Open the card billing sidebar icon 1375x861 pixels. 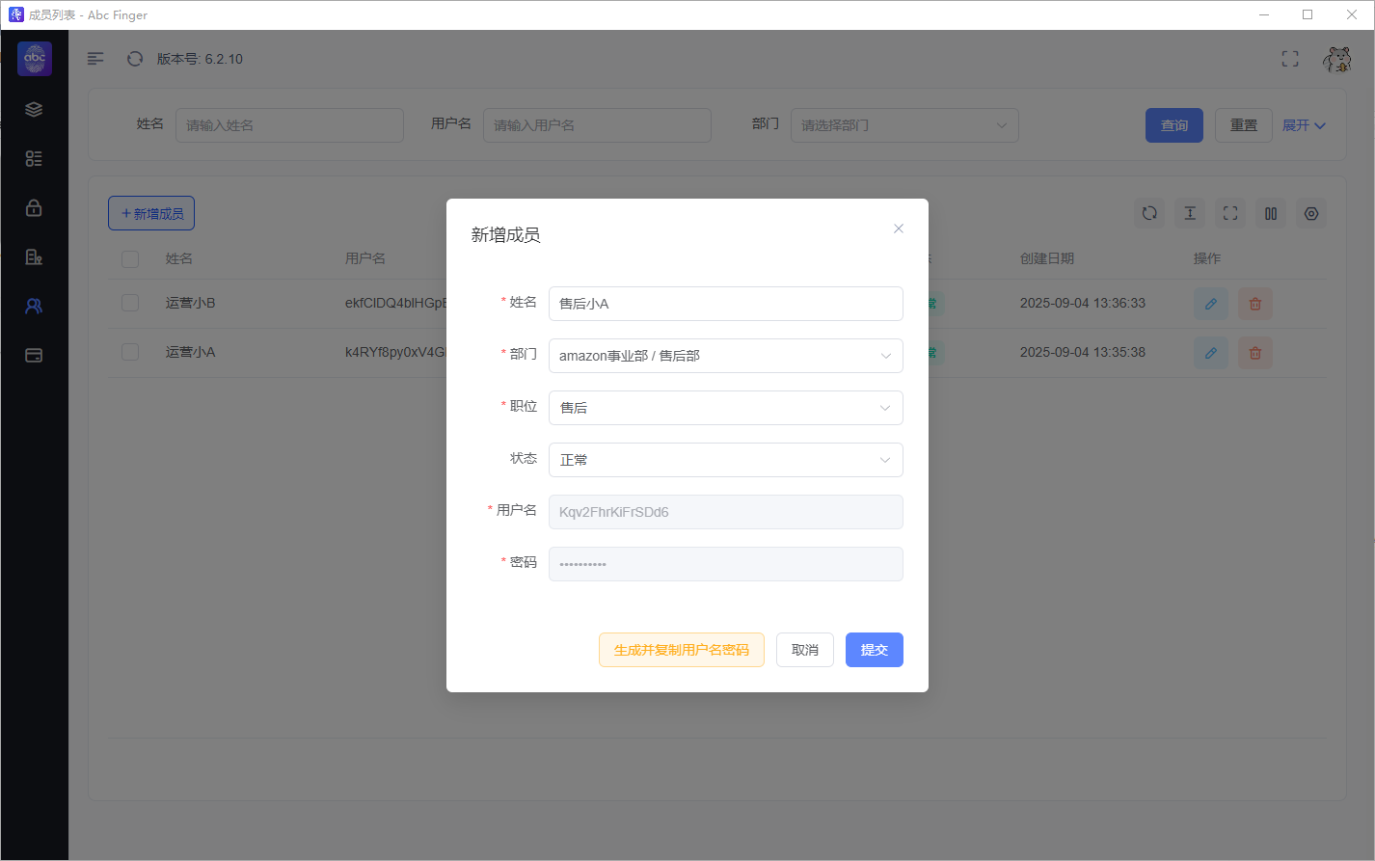[x=34, y=355]
